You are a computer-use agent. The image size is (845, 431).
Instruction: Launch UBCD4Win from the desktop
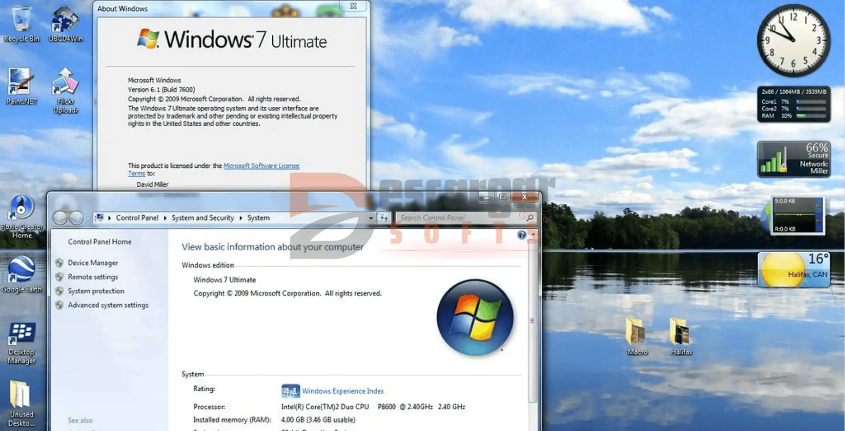pyautogui.click(x=65, y=23)
